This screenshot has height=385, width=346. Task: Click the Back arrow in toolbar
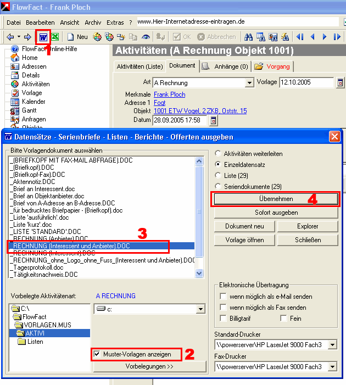(x=10, y=37)
